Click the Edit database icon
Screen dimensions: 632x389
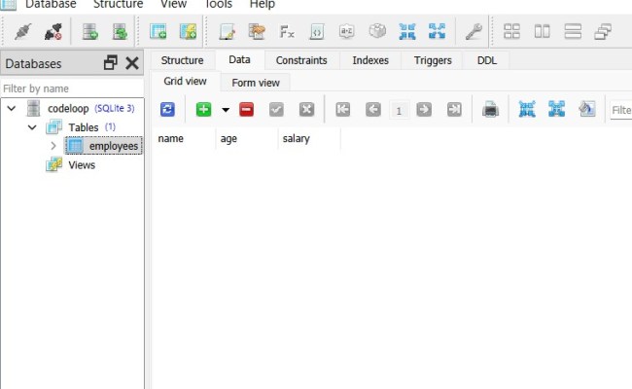(120, 31)
